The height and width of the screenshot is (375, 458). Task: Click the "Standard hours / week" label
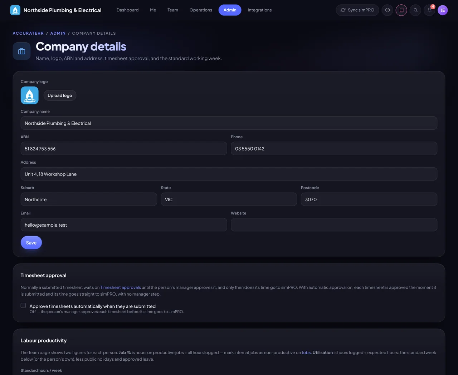[x=41, y=370]
